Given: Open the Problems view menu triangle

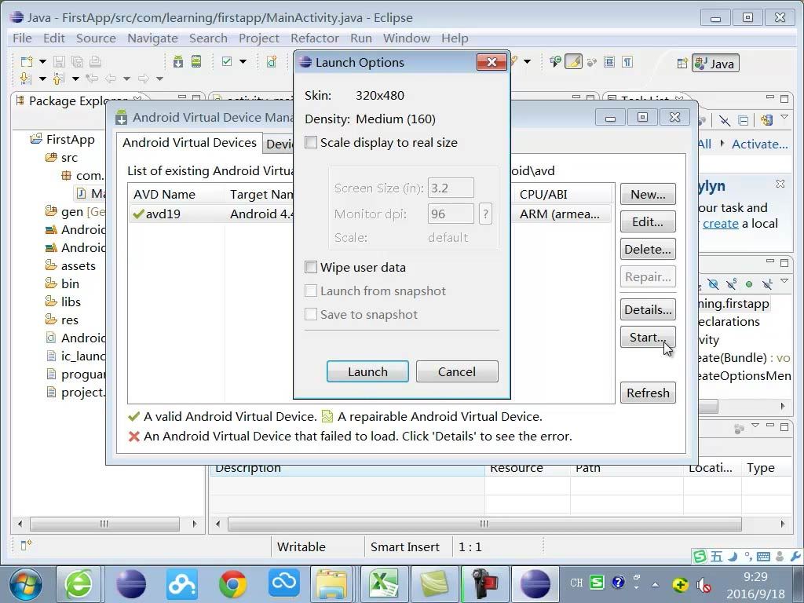Looking at the screenshot, I should coord(755,426).
